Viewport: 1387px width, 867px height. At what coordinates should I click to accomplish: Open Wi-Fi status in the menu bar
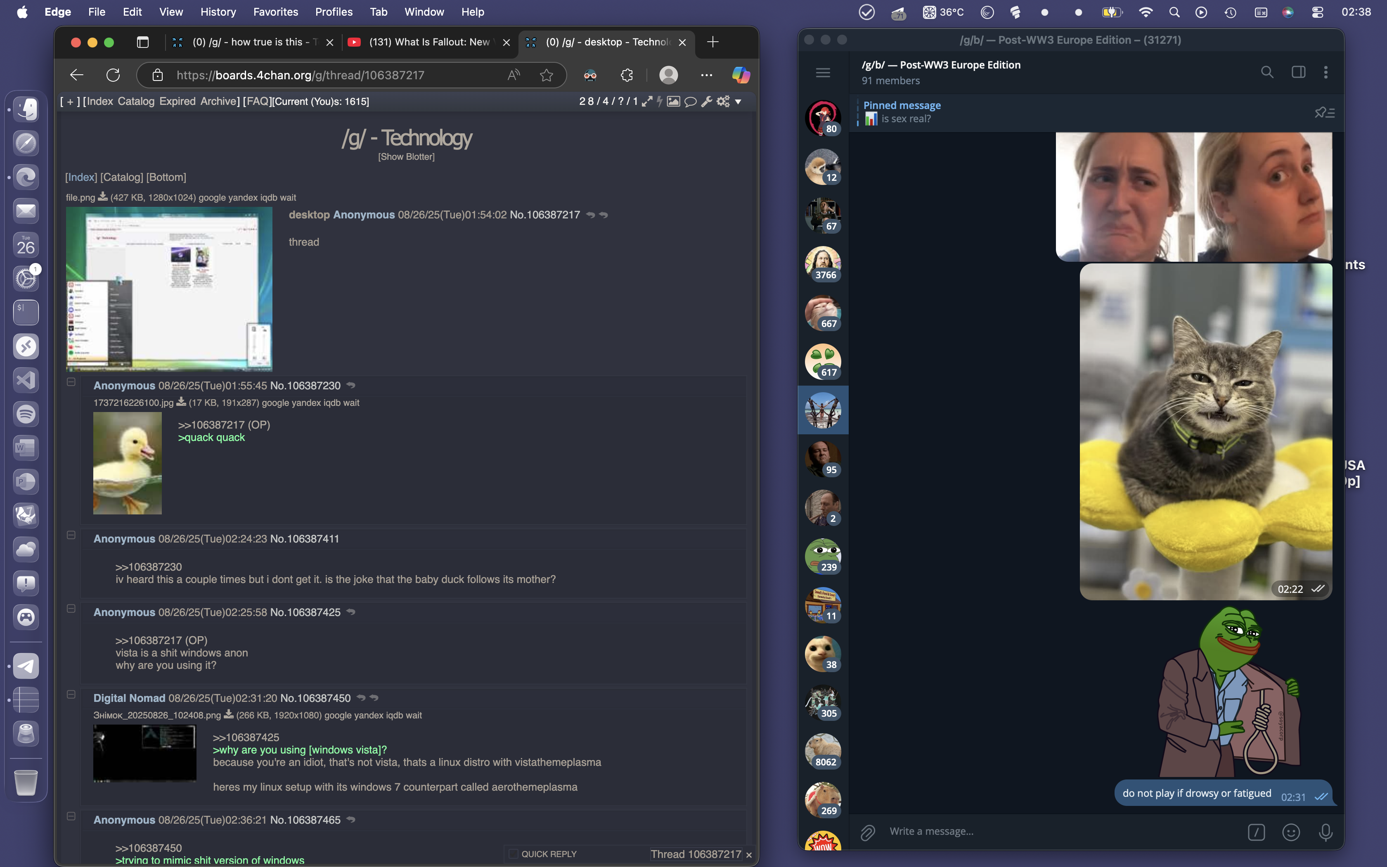click(1145, 12)
